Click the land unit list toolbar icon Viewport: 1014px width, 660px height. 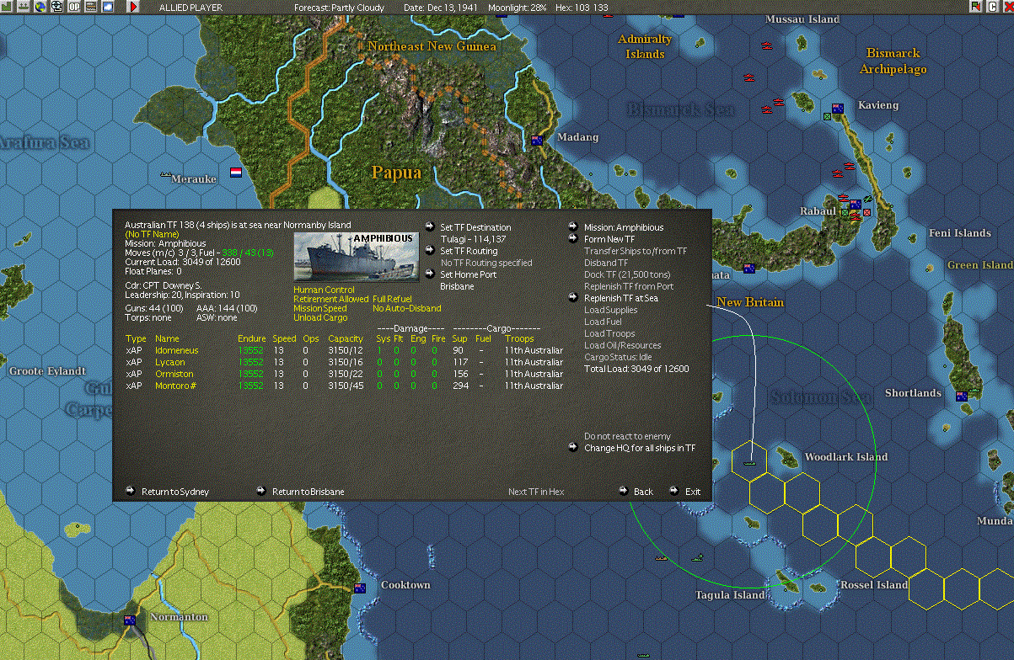click(x=91, y=7)
